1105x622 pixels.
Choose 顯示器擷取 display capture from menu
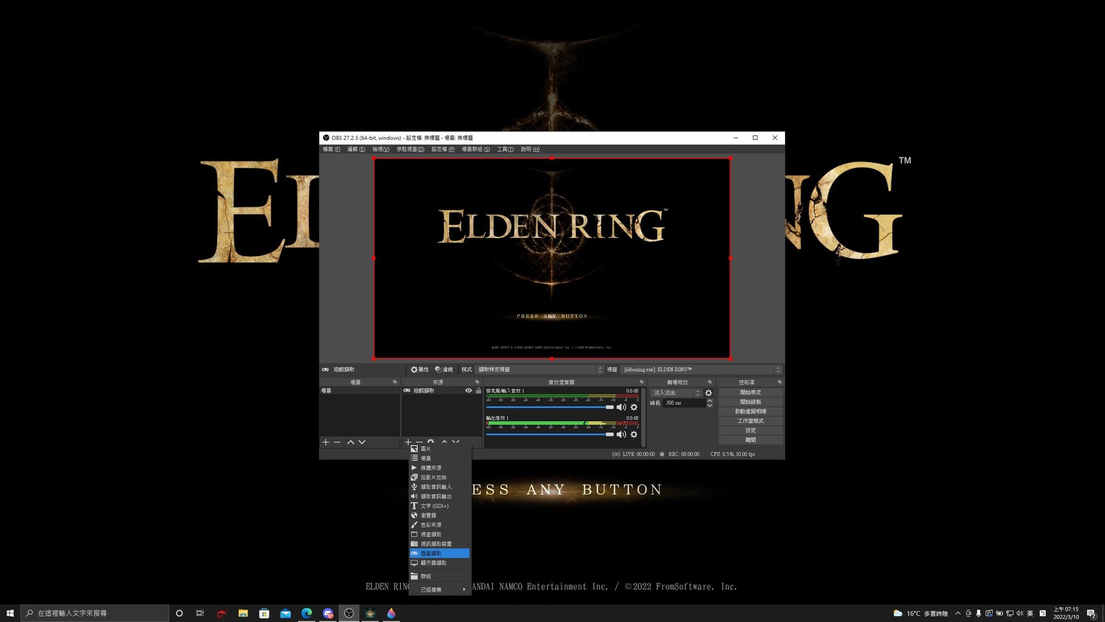[440, 563]
